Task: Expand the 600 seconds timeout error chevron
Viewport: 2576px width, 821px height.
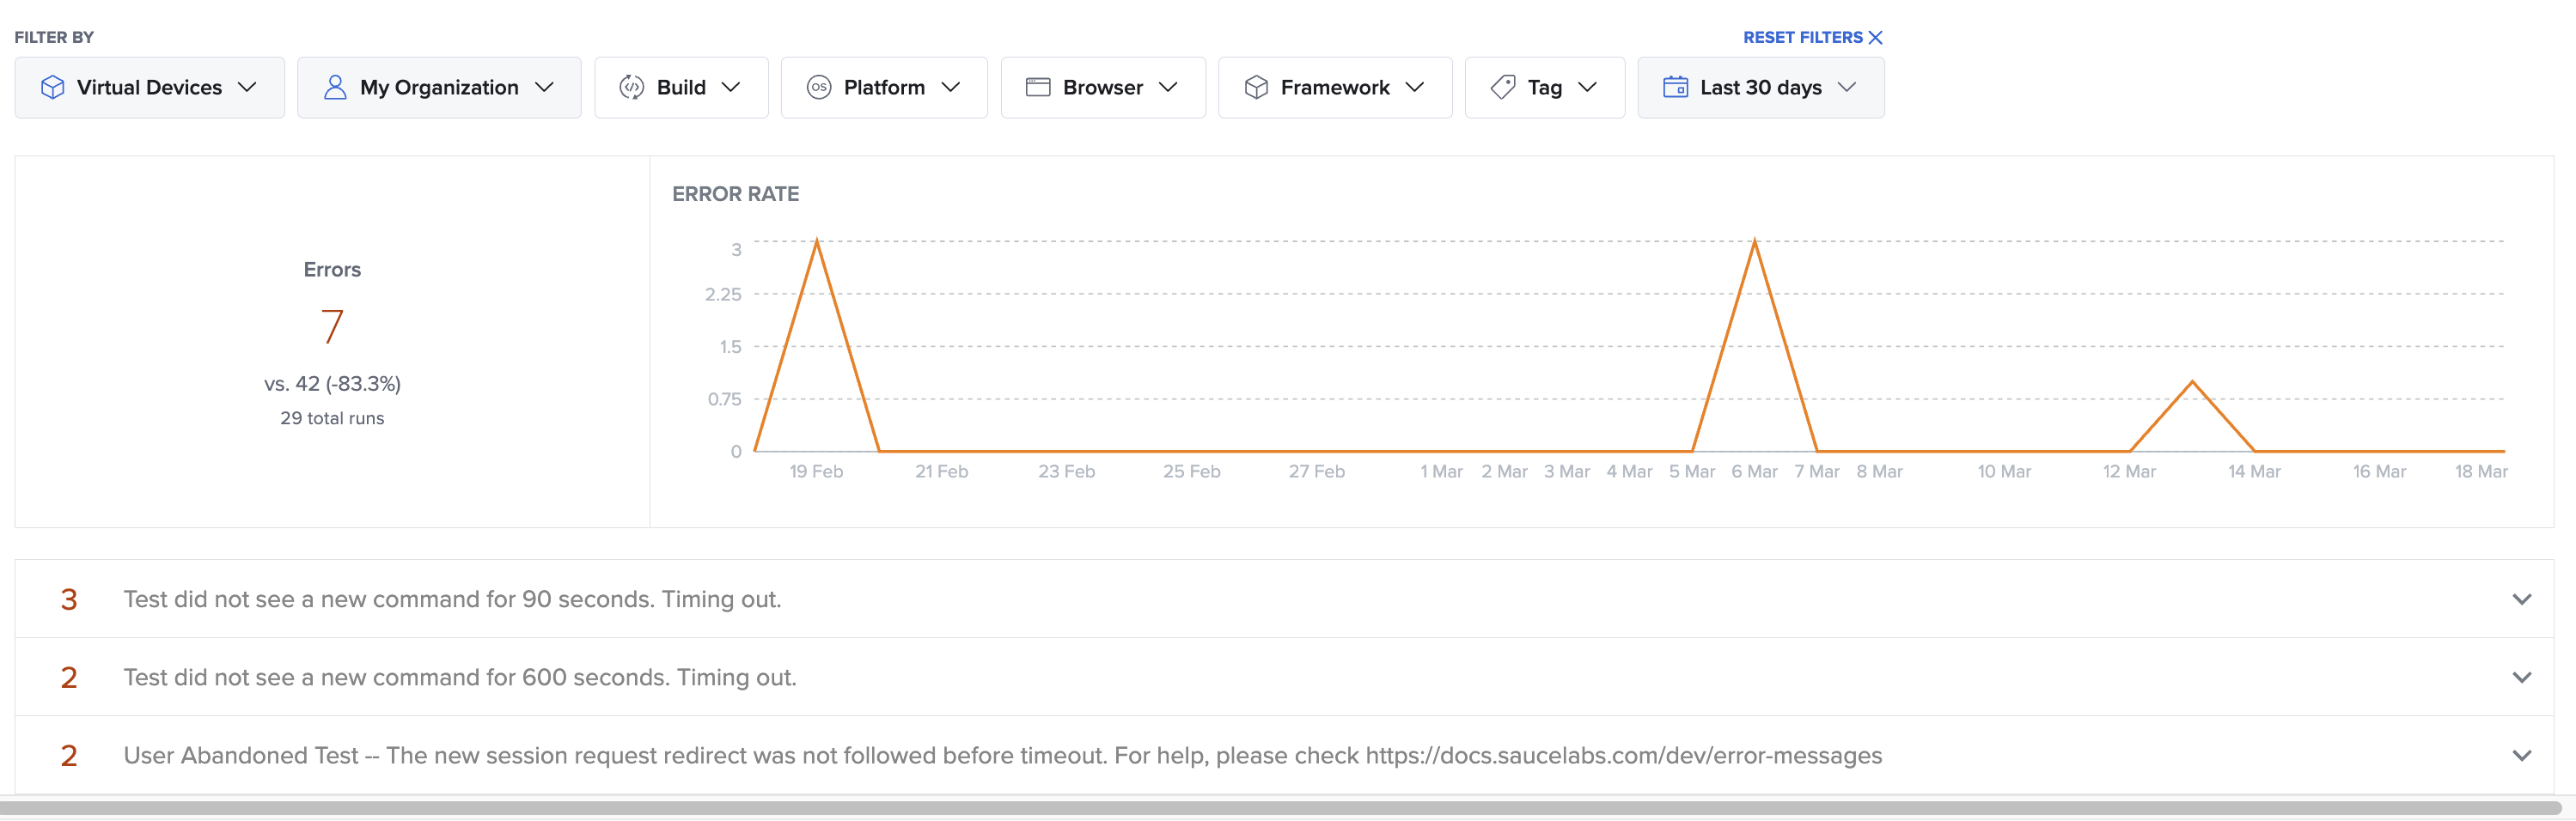Action: (x=2521, y=677)
